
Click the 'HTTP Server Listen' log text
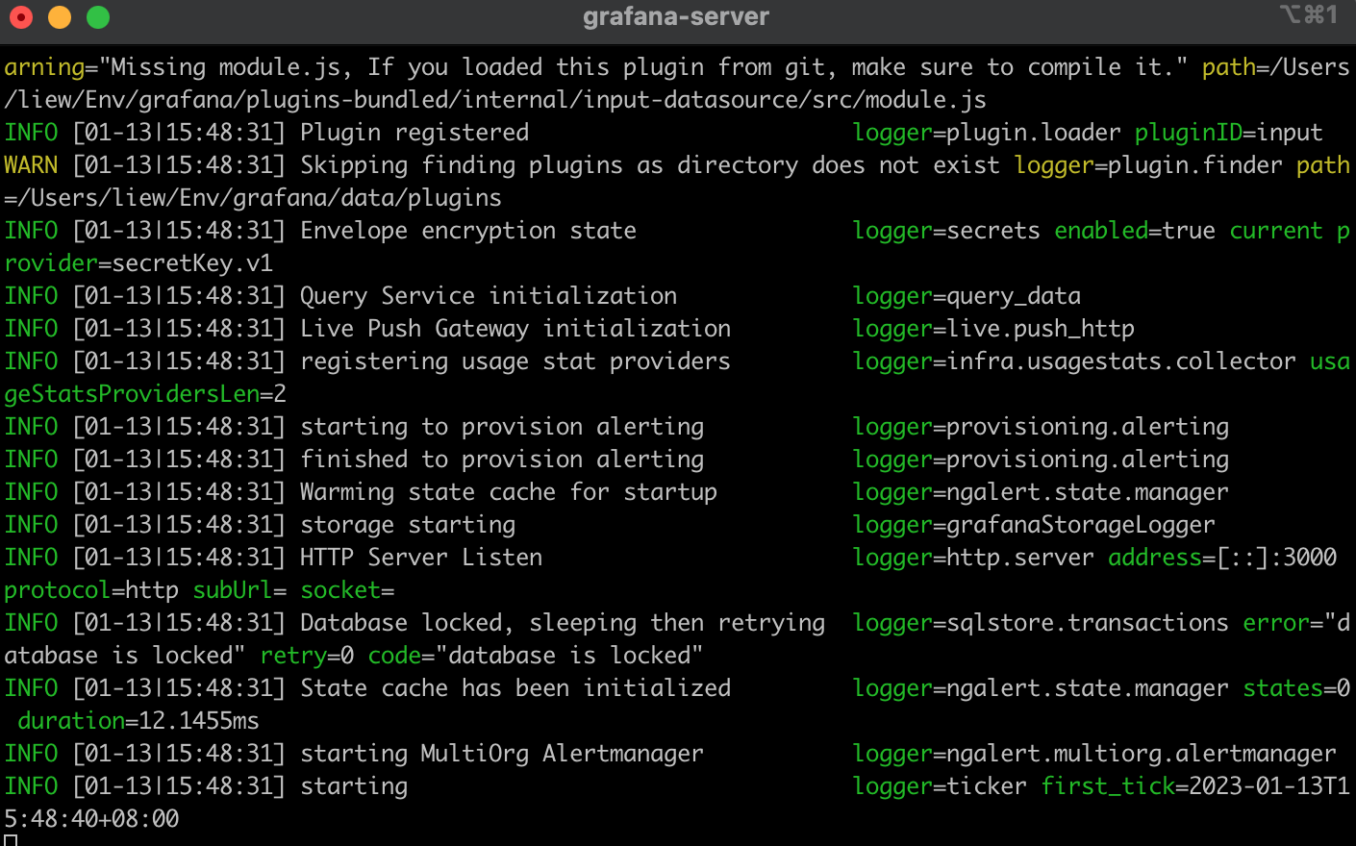pyautogui.click(x=421, y=558)
